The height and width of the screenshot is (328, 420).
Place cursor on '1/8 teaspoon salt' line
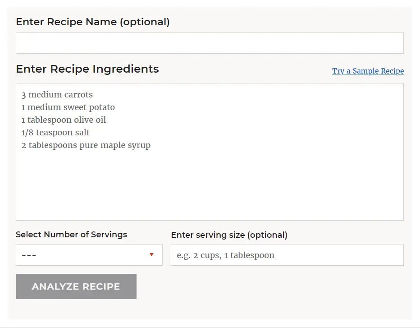coord(55,133)
